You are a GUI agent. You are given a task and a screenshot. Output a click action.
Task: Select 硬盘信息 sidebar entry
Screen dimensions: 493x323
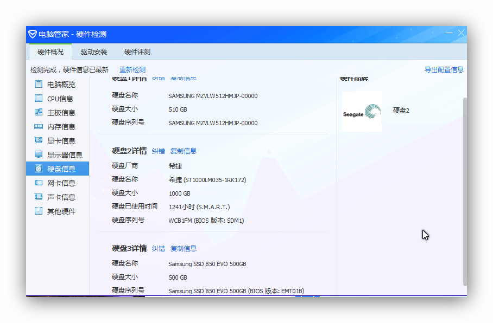(x=58, y=169)
